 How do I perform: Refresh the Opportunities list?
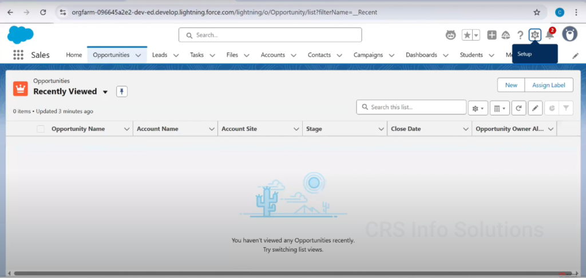(x=518, y=108)
